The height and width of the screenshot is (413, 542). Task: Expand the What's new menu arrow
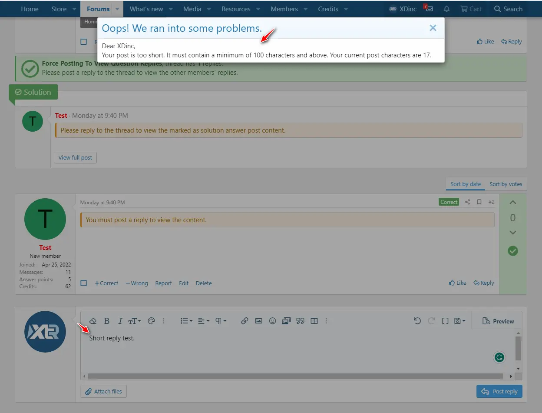tap(171, 9)
